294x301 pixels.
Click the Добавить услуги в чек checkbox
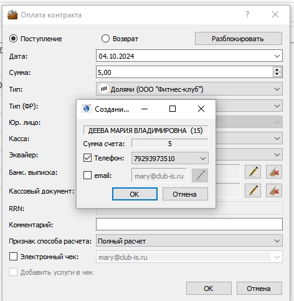point(13,272)
